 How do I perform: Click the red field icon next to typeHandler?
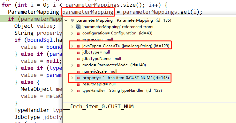(78, 91)
